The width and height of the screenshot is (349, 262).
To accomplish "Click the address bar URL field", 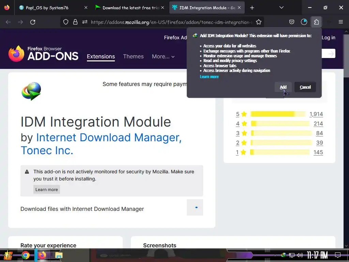I will pyautogui.click(x=171, y=22).
